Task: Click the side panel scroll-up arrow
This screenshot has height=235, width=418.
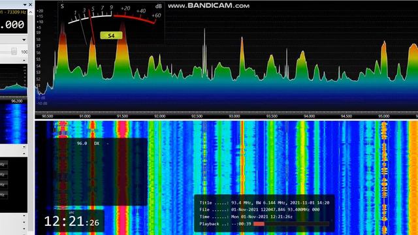Action: click(x=31, y=12)
